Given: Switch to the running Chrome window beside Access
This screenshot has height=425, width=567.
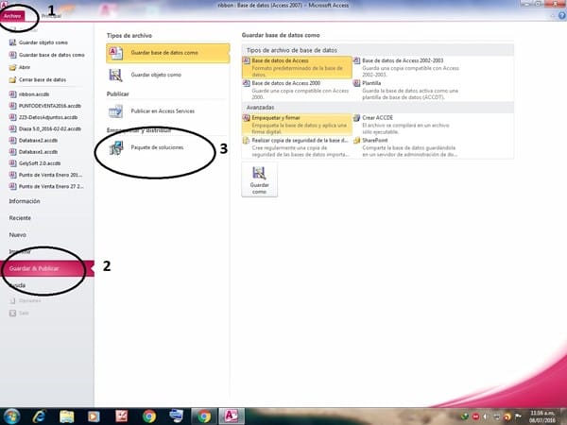Looking at the screenshot, I should pos(203,416).
